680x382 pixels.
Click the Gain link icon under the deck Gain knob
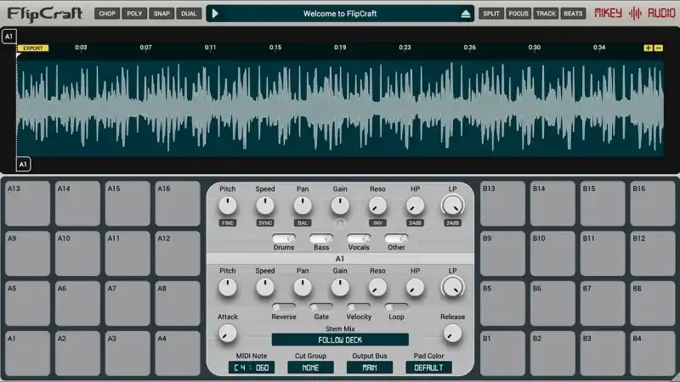[x=340, y=223]
